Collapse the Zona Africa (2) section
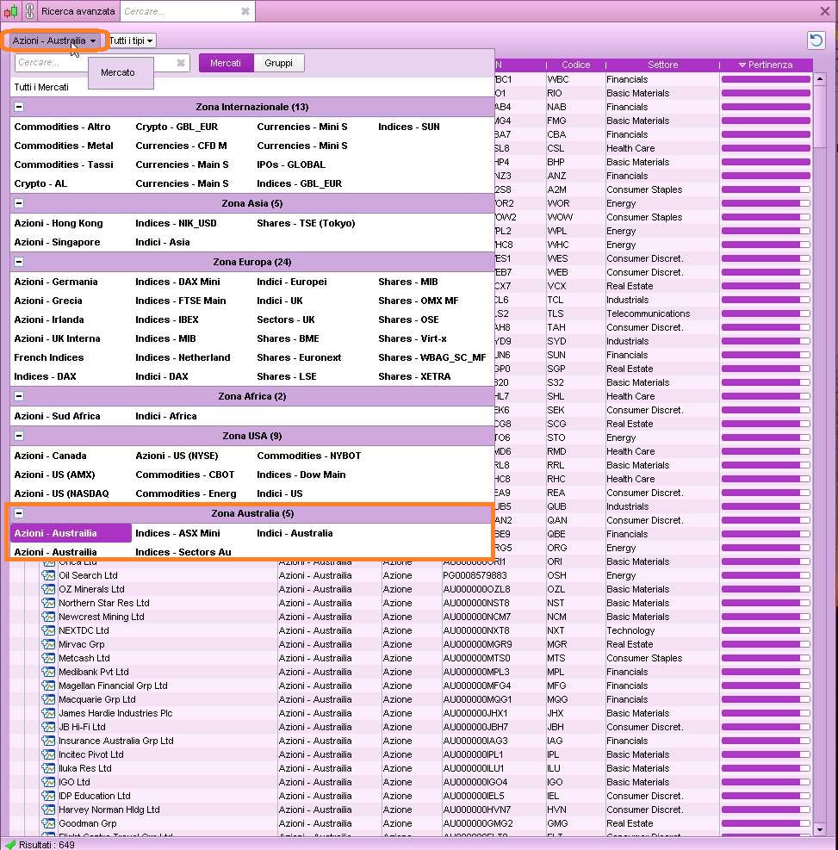The image size is (838, 850). tap(19, 396)
